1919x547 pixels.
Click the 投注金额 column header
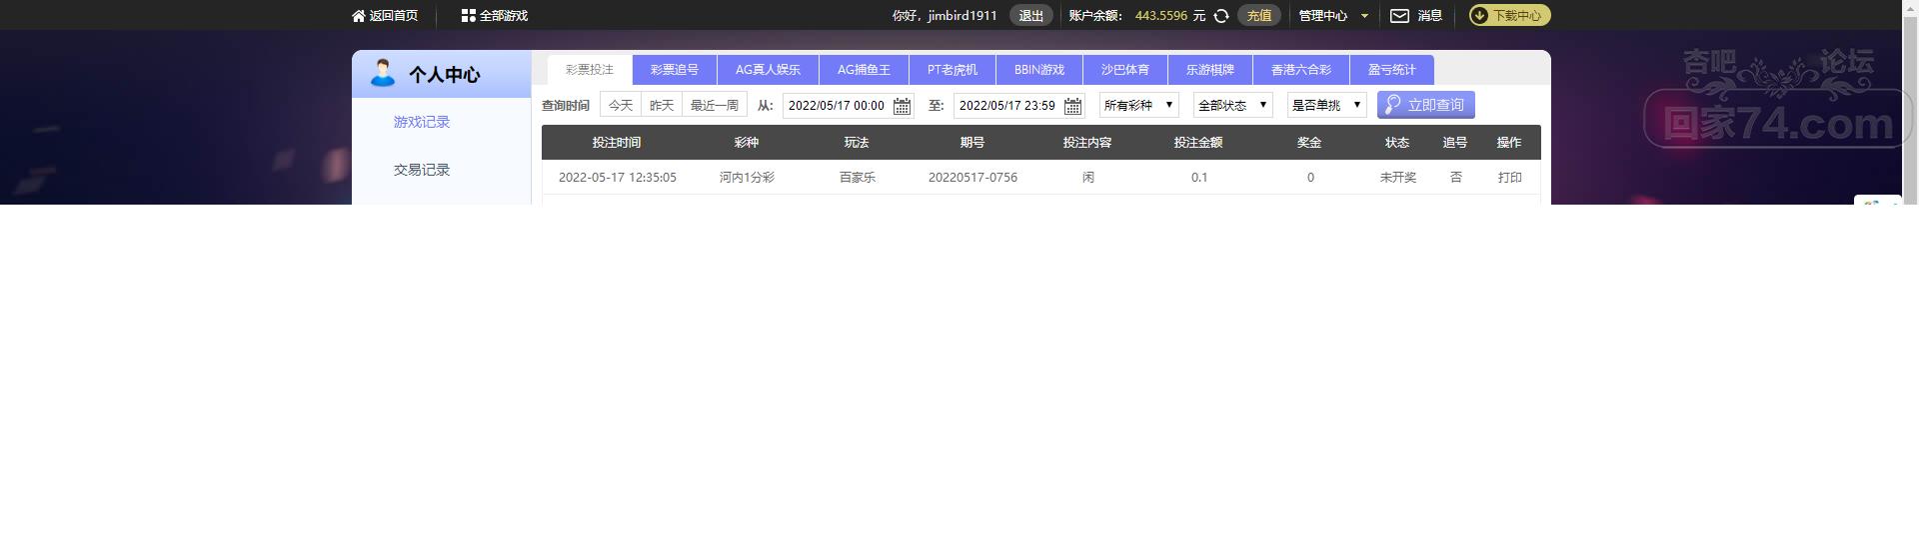click(1198, 143)
